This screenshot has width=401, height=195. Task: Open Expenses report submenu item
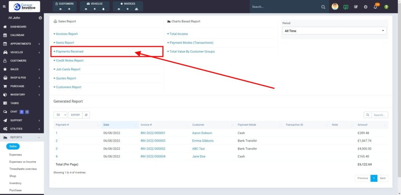[x=16, y=155]
